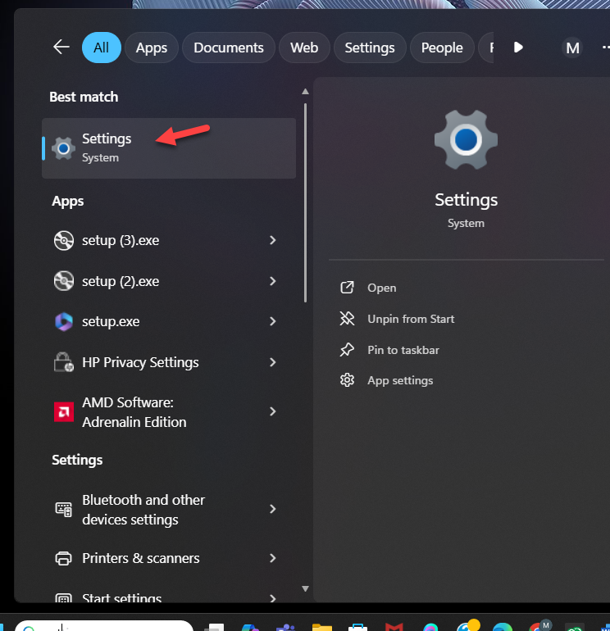Click Open in the Settings preview pane
The width and height of the screenshot is (610, 631).
tap(381, 288)
